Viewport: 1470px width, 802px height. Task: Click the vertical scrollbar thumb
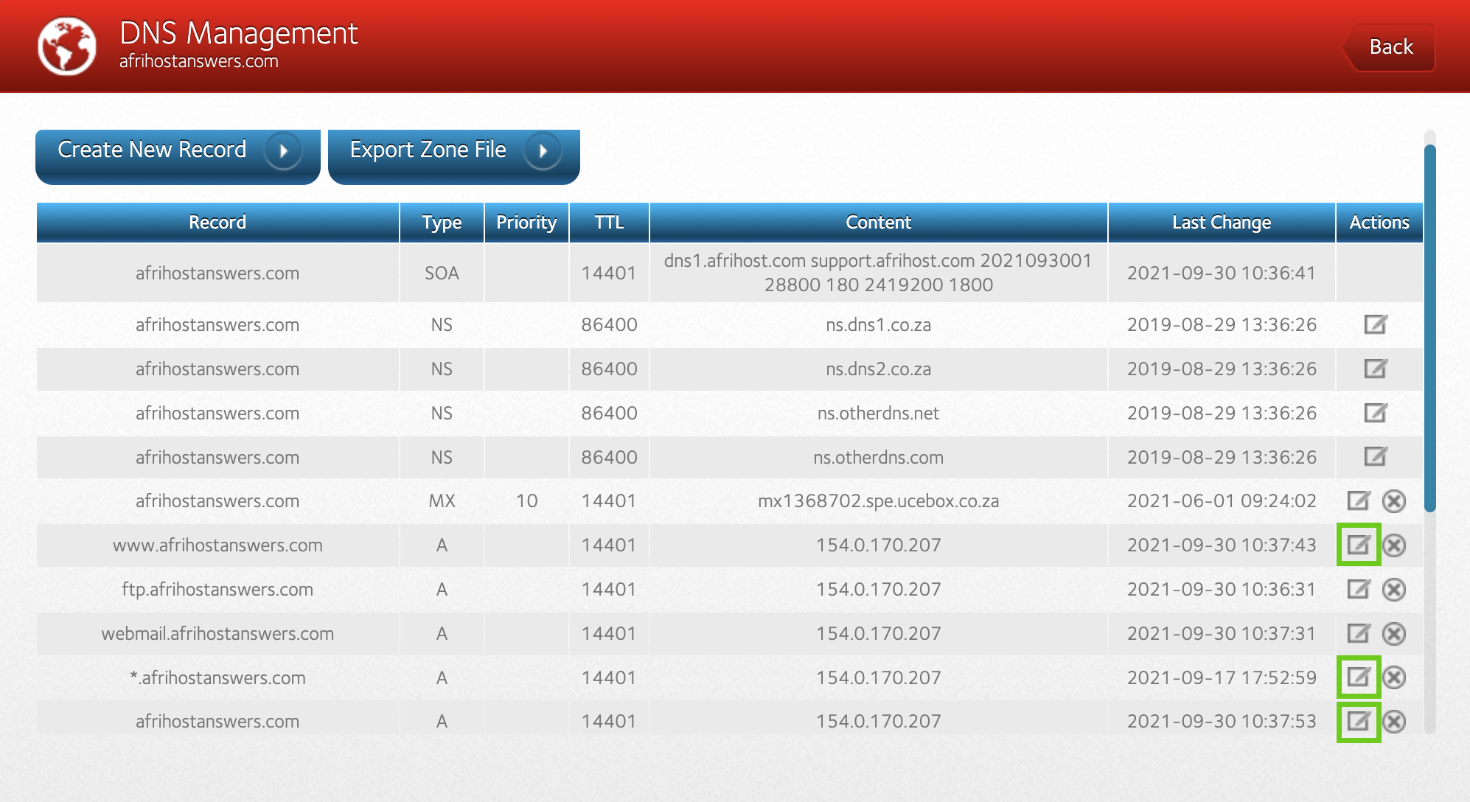(x=1429, y=328)
